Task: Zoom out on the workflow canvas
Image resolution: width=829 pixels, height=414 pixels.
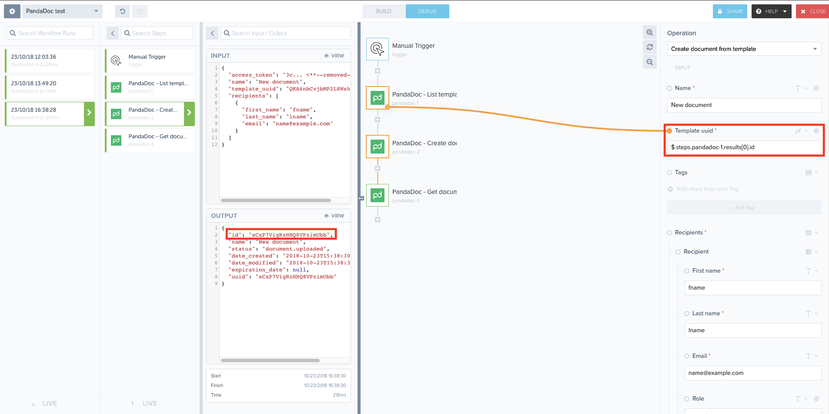Action: (x=650, y=62)
